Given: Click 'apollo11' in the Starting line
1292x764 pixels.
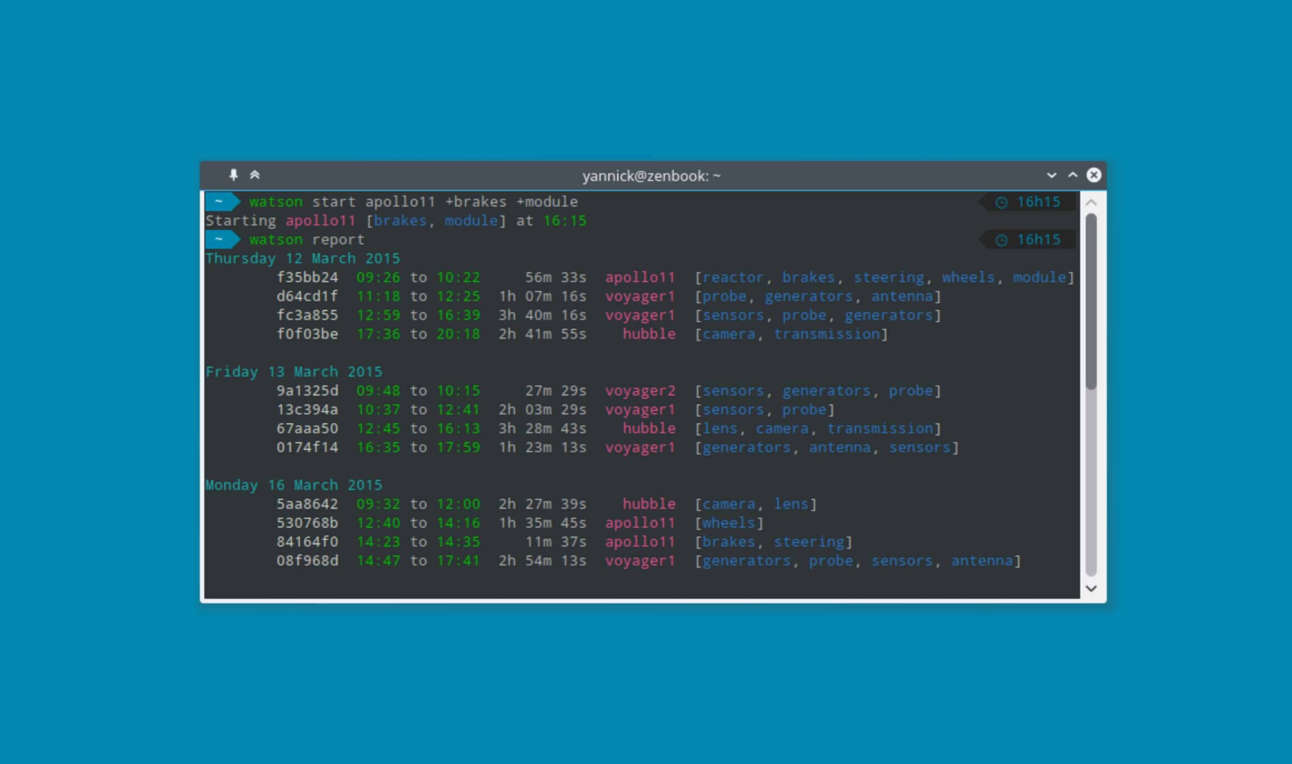Looking at the screenshot, I should point(320,220).
